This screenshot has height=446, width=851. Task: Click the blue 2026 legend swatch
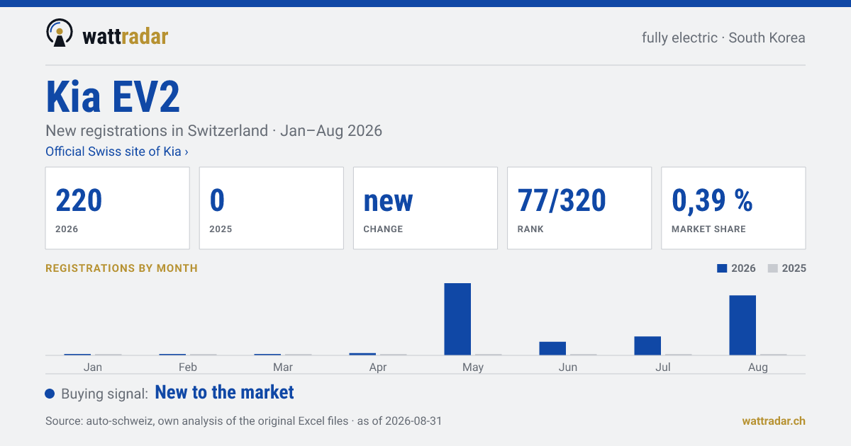[722, 268]
